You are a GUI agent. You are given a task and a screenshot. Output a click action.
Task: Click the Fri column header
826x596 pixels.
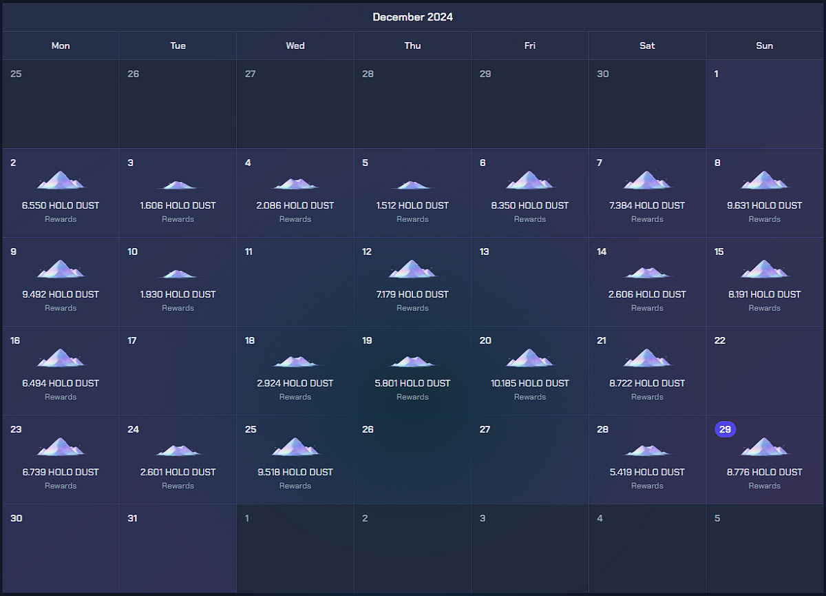coord(530,45)
